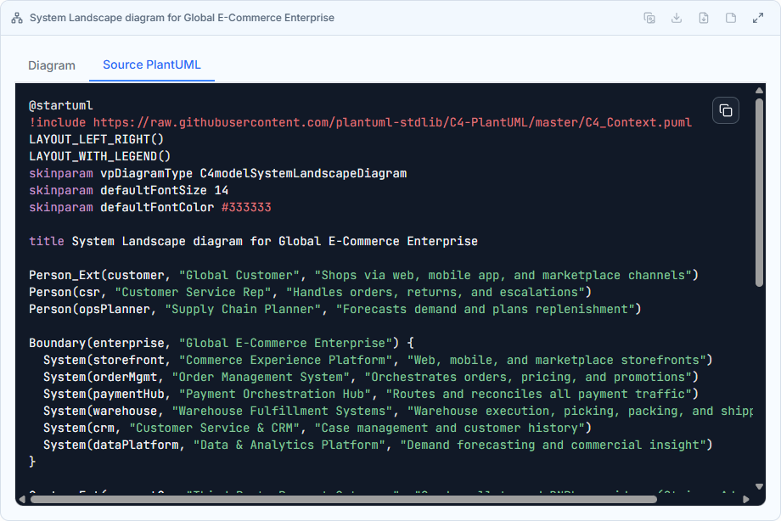Click the 'title System Landscape diagram' code line
The image size is (781, 521).
click(253, 241)
